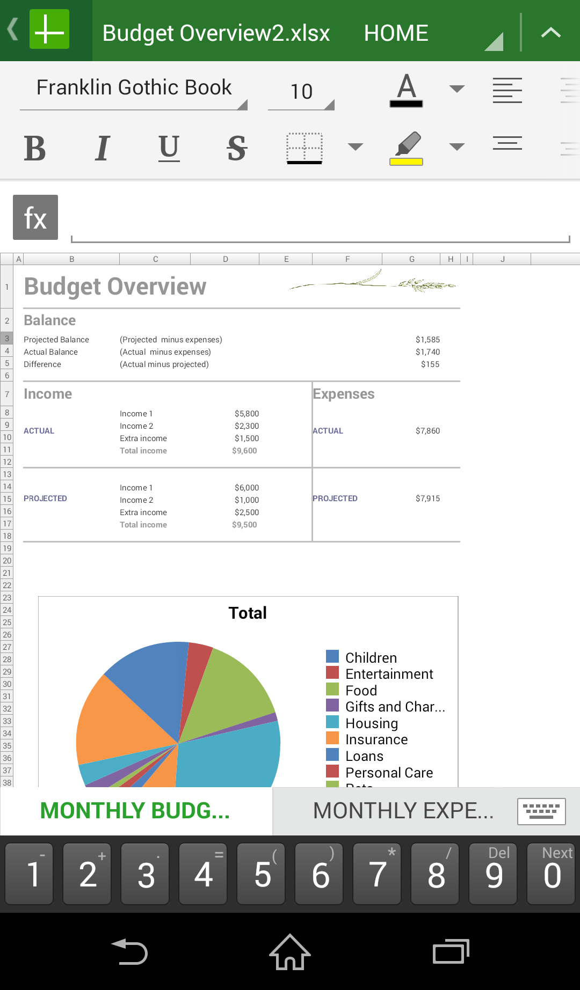Image resolution: width=580 pixels, height=990 pixels.
Task: Center align with the lower alignment icon
Action: tap(508, 143)
